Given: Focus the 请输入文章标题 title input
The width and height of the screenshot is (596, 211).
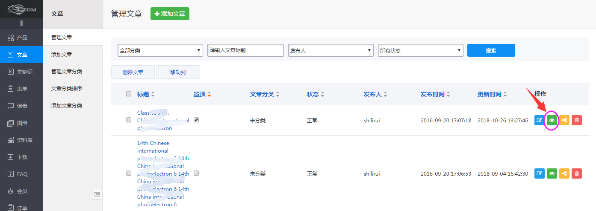Looking at the screenshot, I should pos(246,50).
